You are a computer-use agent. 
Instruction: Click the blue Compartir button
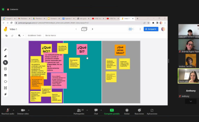(x=151, y=29)
